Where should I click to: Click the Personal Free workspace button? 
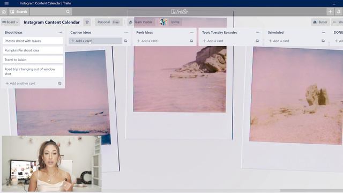tap(108, 22)
